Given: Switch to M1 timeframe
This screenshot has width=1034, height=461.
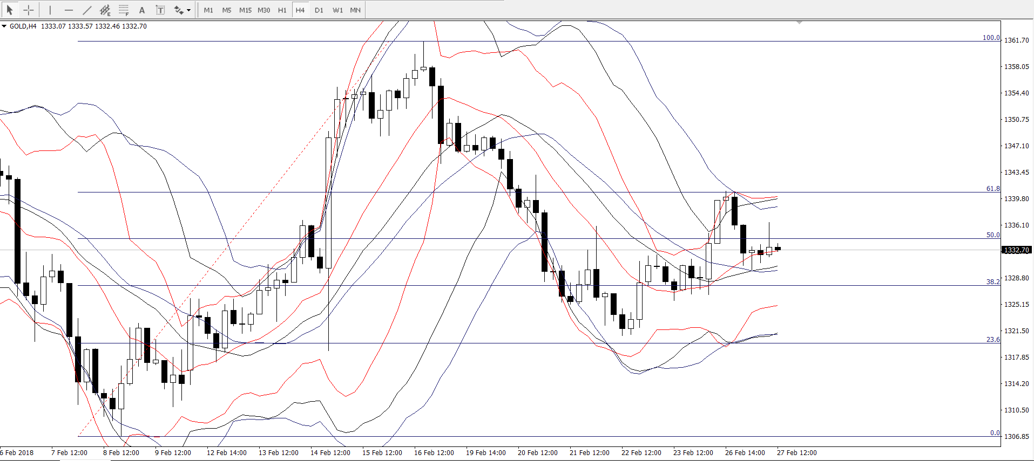Looking at the screenshot, I should [208, 10].
